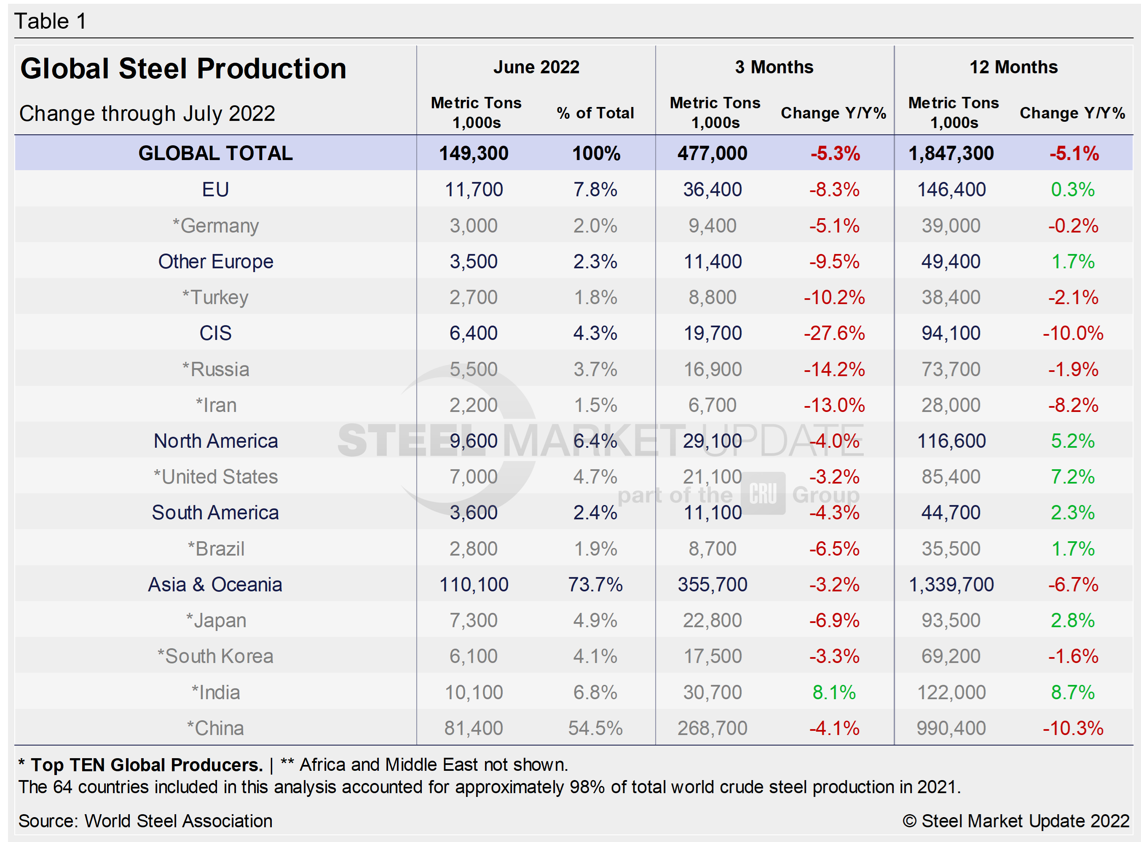Screen dimensions: 1141x842
Task: Select Asia & Oceania 73.7% cell
Action: point(595,585)
